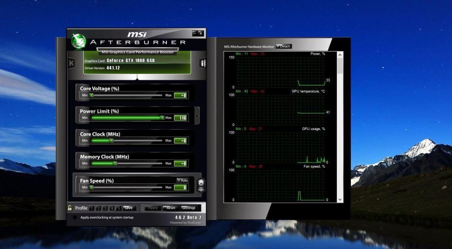The image size is (452, 249).
Task: Click the green Afterburner logo
Action: point(78,41)
